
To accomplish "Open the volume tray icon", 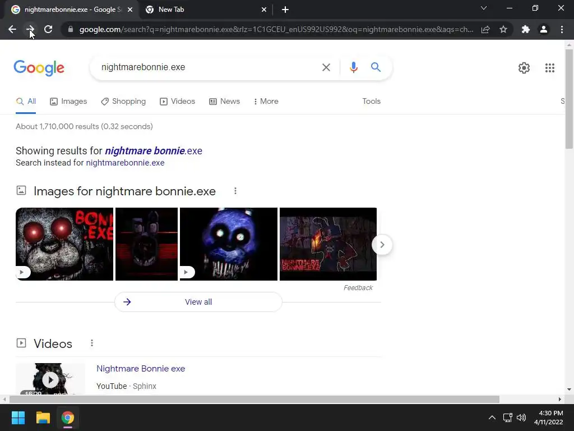I will [x=521, y=418].
